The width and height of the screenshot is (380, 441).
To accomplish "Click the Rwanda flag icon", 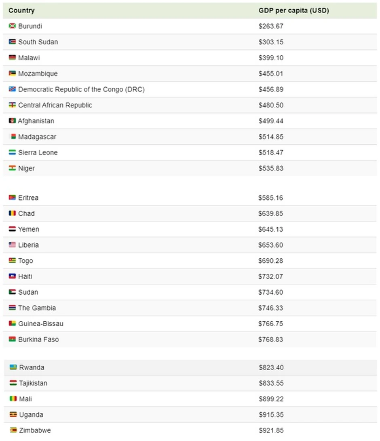I will pyautogui.click(x=13, y=367).
